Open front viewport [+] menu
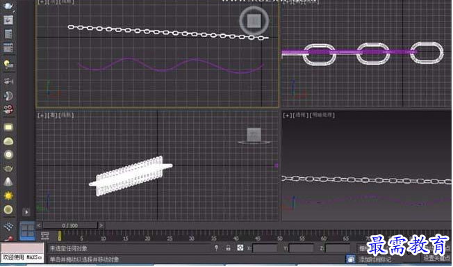The image size is (453, 267). coord(42,115)
